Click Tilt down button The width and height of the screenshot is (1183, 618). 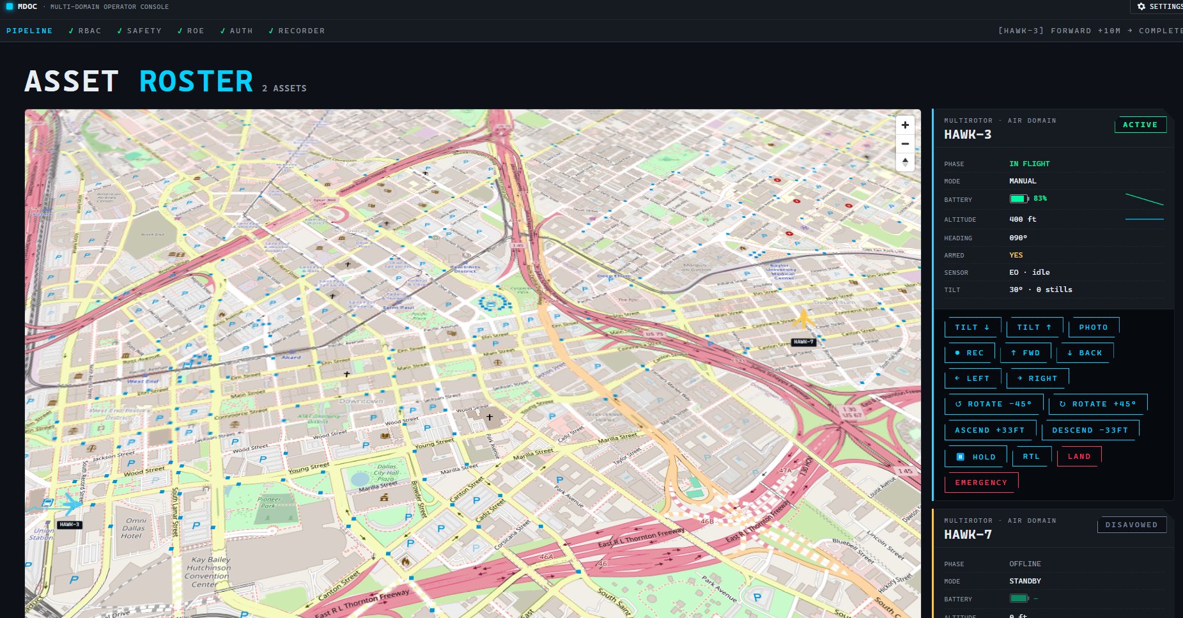[x=972, y=327]
